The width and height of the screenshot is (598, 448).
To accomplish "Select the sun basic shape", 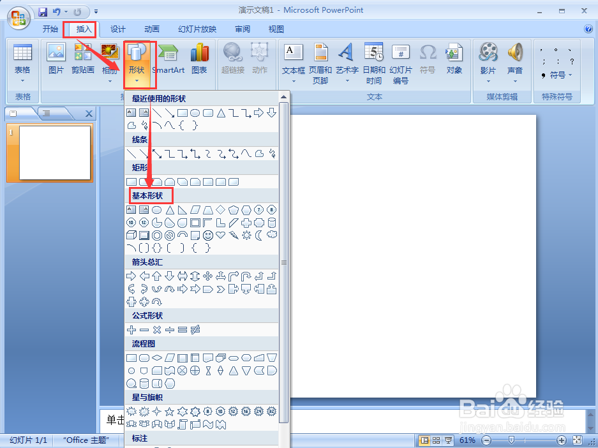I will [246, 235].
